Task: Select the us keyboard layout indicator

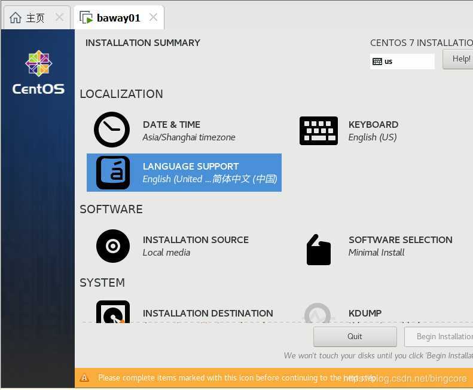Action: point(402,62)
